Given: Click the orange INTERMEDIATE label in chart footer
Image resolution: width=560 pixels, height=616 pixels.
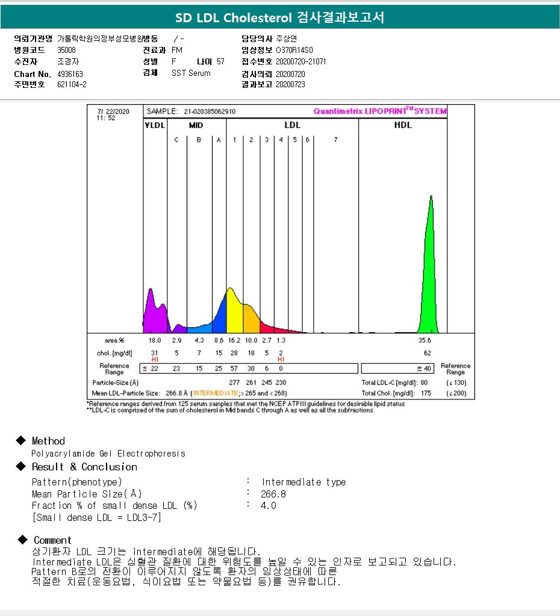Looking at the screenshot, I should coord(212,393).
